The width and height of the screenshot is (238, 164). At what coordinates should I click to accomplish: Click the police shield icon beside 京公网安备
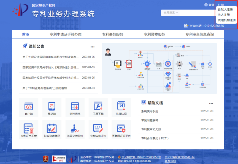click(119, 157)
